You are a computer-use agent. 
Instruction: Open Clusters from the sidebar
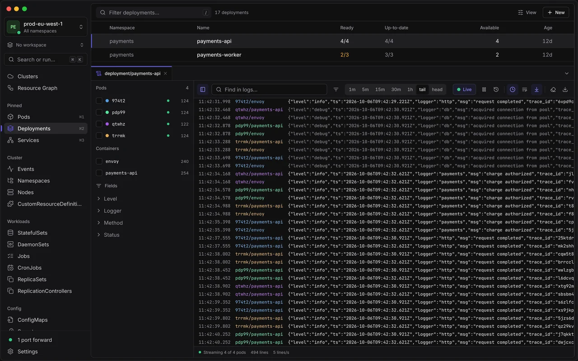click(x=46, y=76)
